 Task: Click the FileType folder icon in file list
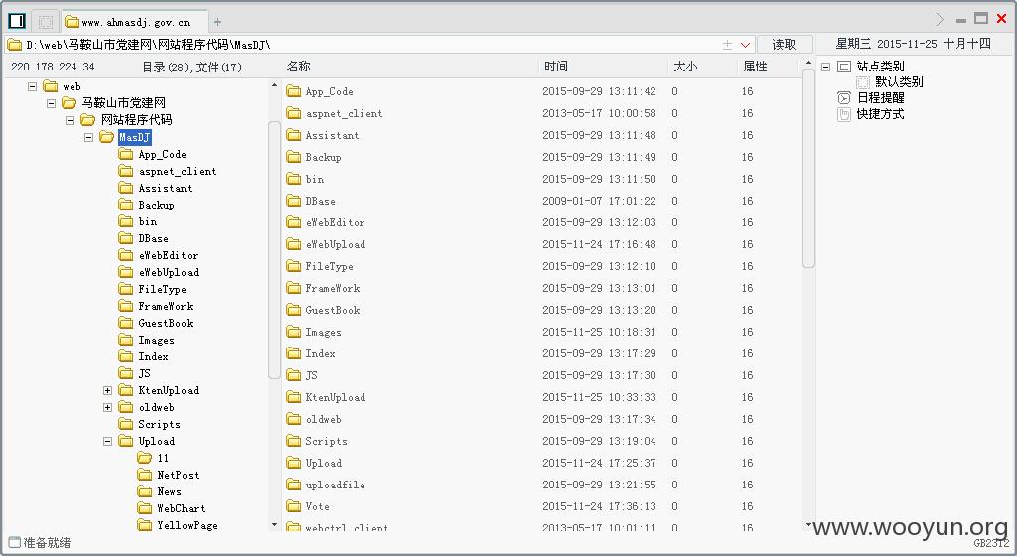[294, 266]
